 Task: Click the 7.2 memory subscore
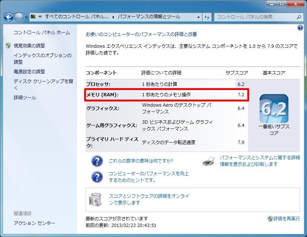(x=241, y=95)
